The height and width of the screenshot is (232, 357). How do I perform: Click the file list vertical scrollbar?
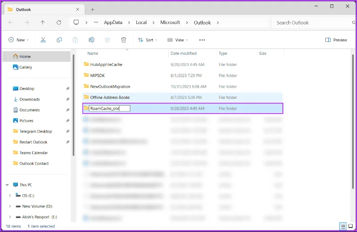pos(353,122)
